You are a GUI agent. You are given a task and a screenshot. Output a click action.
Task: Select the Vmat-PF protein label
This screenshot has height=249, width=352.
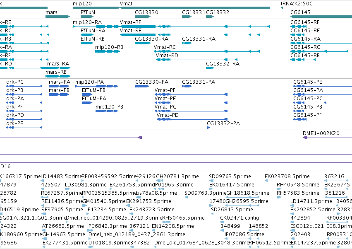pos(165,90)
